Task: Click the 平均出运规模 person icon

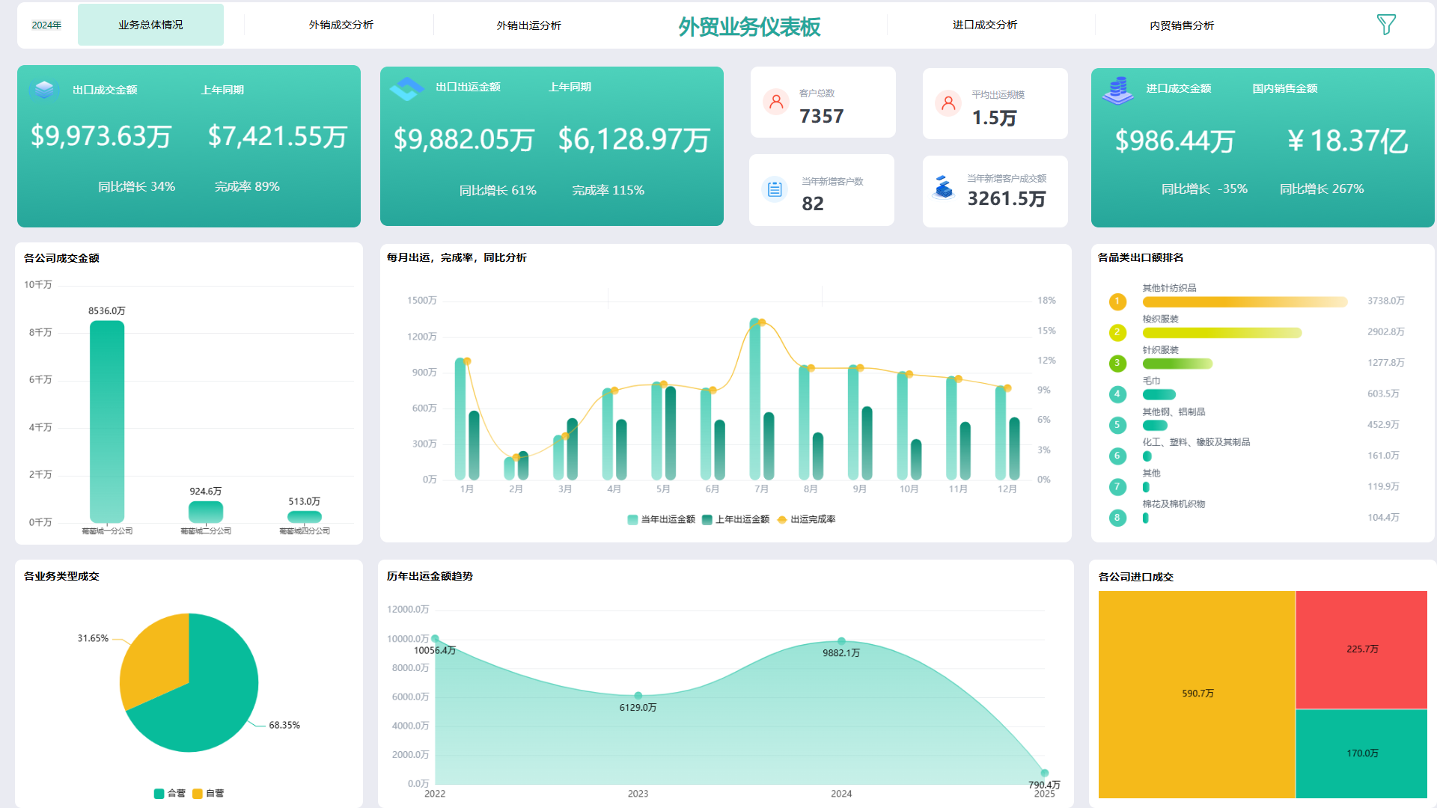Action: [x=948, y=103]
